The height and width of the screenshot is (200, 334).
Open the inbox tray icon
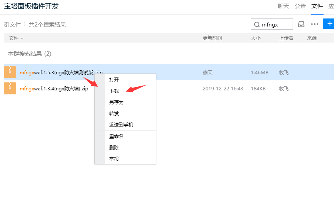coord(301,24)
